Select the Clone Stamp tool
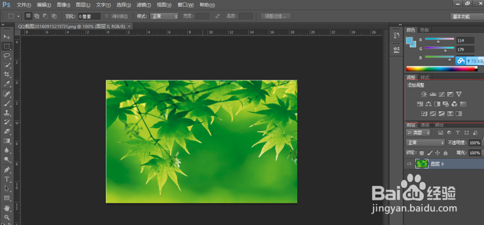484x225 pixels. [x=7, y=113]
